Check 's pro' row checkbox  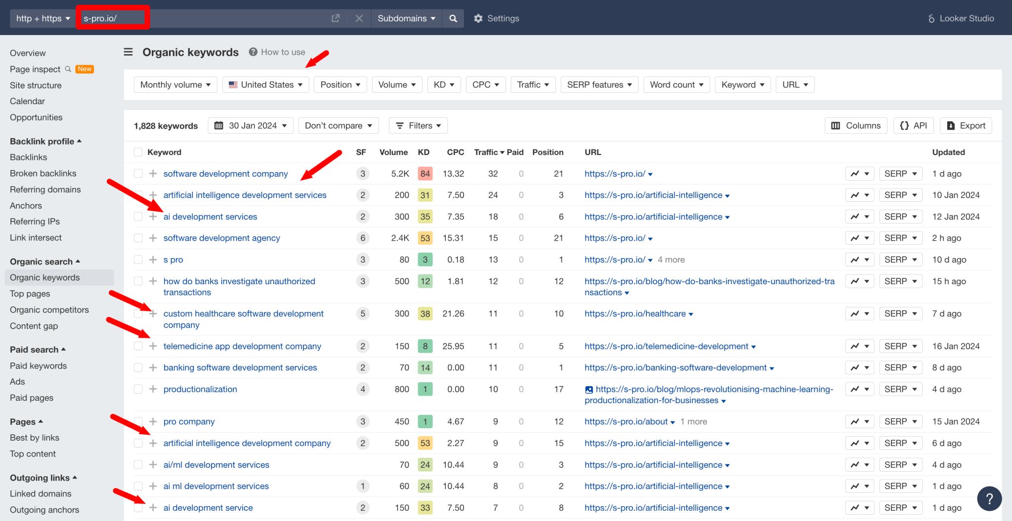[x=138, y=260]
